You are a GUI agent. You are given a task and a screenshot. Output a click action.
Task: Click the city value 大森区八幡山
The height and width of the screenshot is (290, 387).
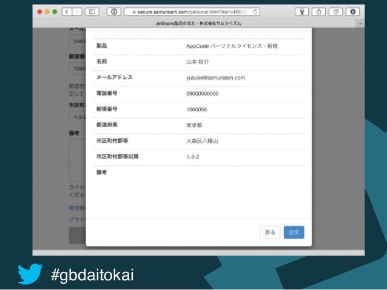coord(202,141)
